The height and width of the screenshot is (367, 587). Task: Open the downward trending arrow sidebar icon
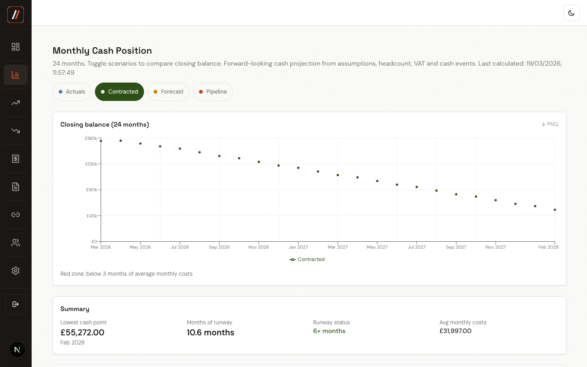[x=16, y=131]
